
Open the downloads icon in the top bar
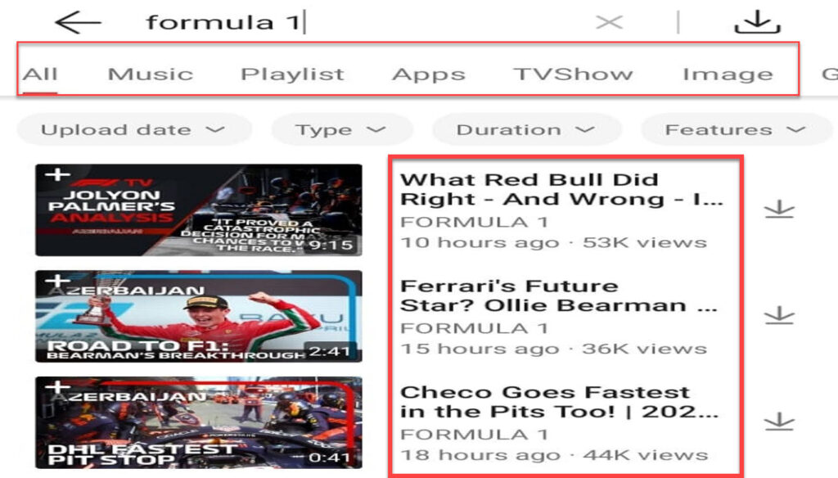[x=757, y=22]
